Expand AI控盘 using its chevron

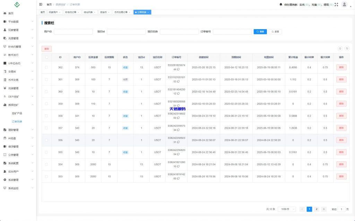32,138
